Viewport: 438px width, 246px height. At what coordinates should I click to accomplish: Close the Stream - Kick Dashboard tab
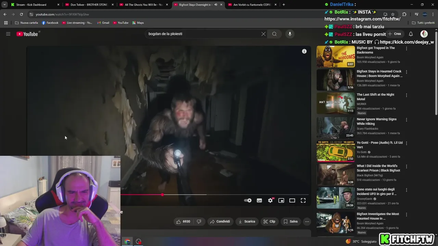pos(59,5)
